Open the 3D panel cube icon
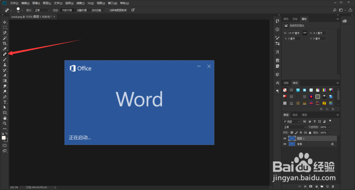The height and width of the screenshot is (190, 355). tap(277, 74)
